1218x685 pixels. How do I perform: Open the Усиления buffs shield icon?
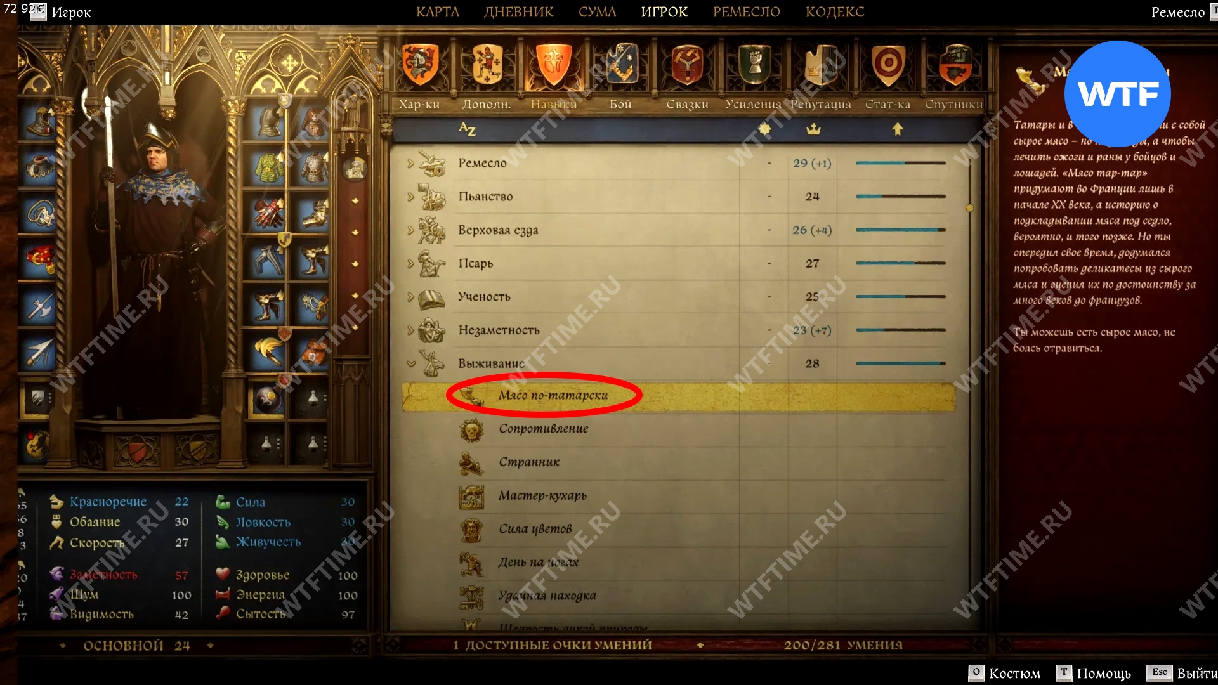[754, 65]
